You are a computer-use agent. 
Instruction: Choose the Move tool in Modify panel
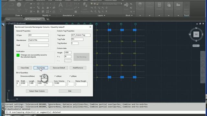coord(38,4)
